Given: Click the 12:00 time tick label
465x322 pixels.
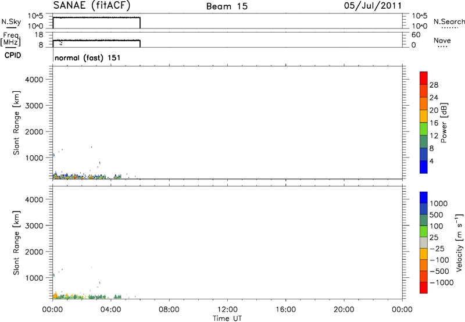Looking at the screenshot, I should (x=227, y=310).
